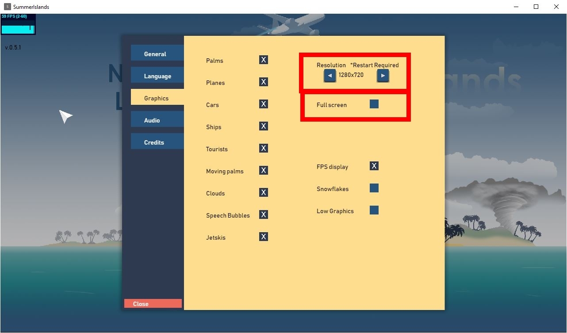This screenshot has width=567, height=333.
Task: Click the right arrow to increase resolution
Action: coord(383,76)
